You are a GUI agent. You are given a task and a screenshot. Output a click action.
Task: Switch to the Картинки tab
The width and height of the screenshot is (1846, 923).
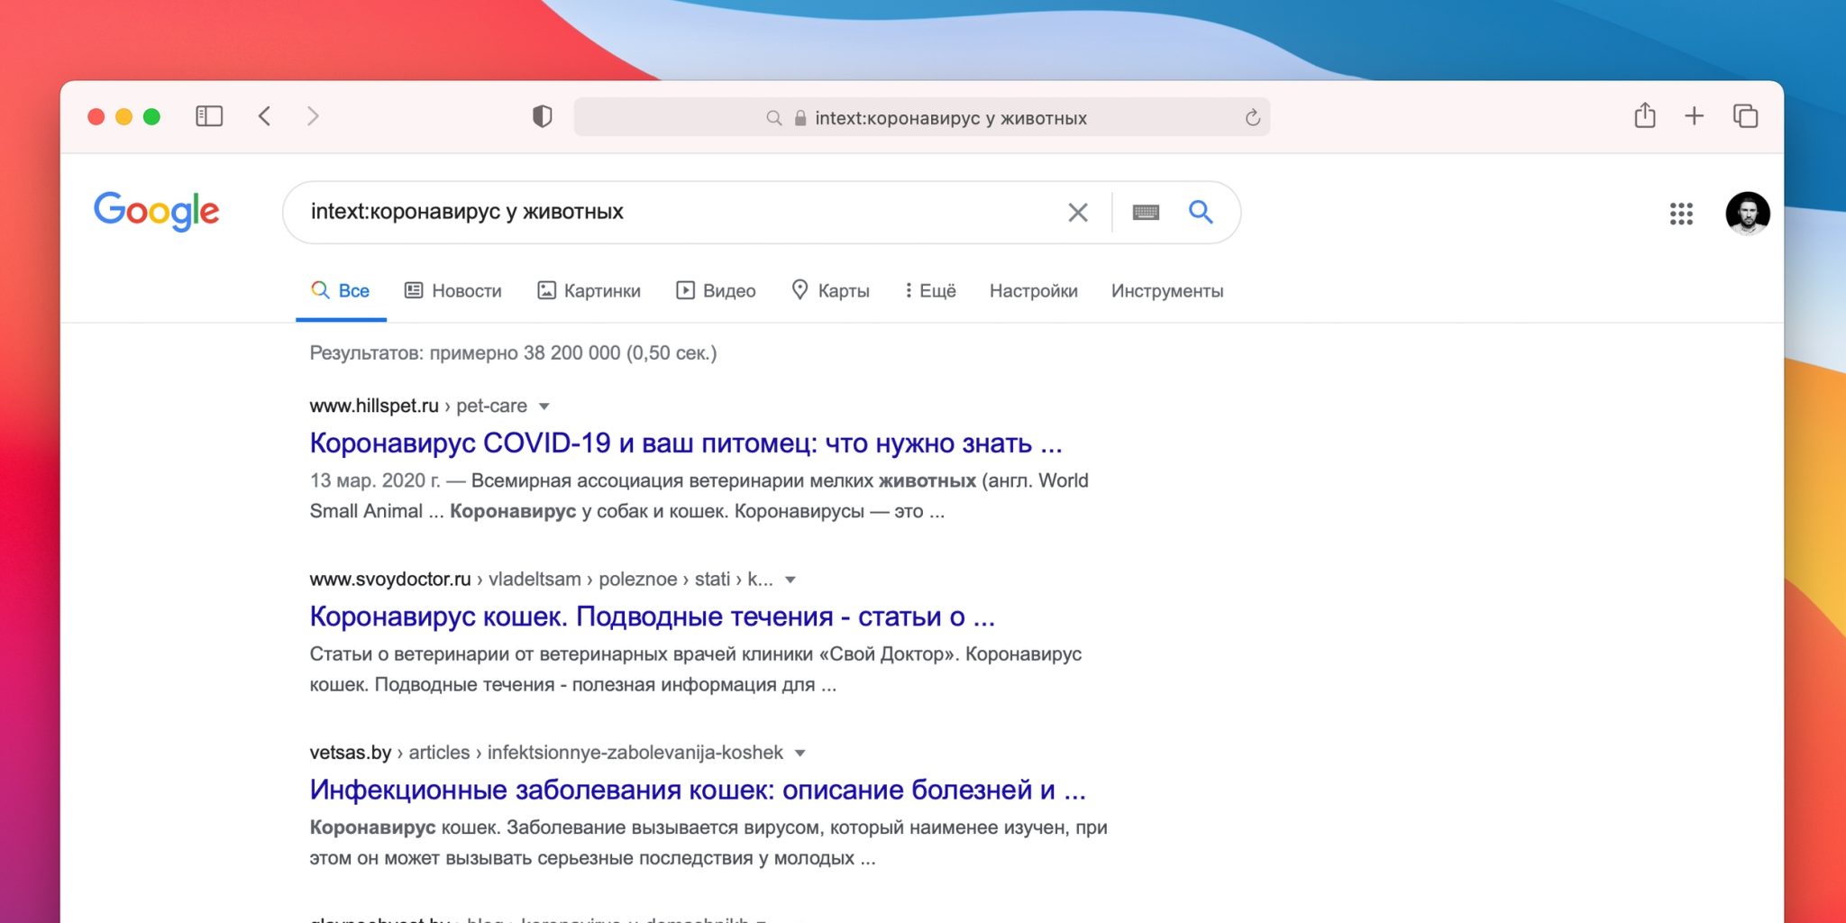pos(589,290)
